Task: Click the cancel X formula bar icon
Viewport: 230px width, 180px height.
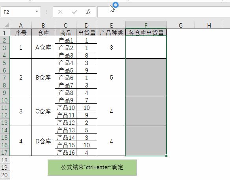Action: [60, 12]
